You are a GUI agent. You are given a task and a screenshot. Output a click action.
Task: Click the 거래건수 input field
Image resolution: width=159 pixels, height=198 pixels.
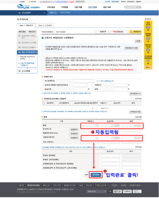pos(120,85)
